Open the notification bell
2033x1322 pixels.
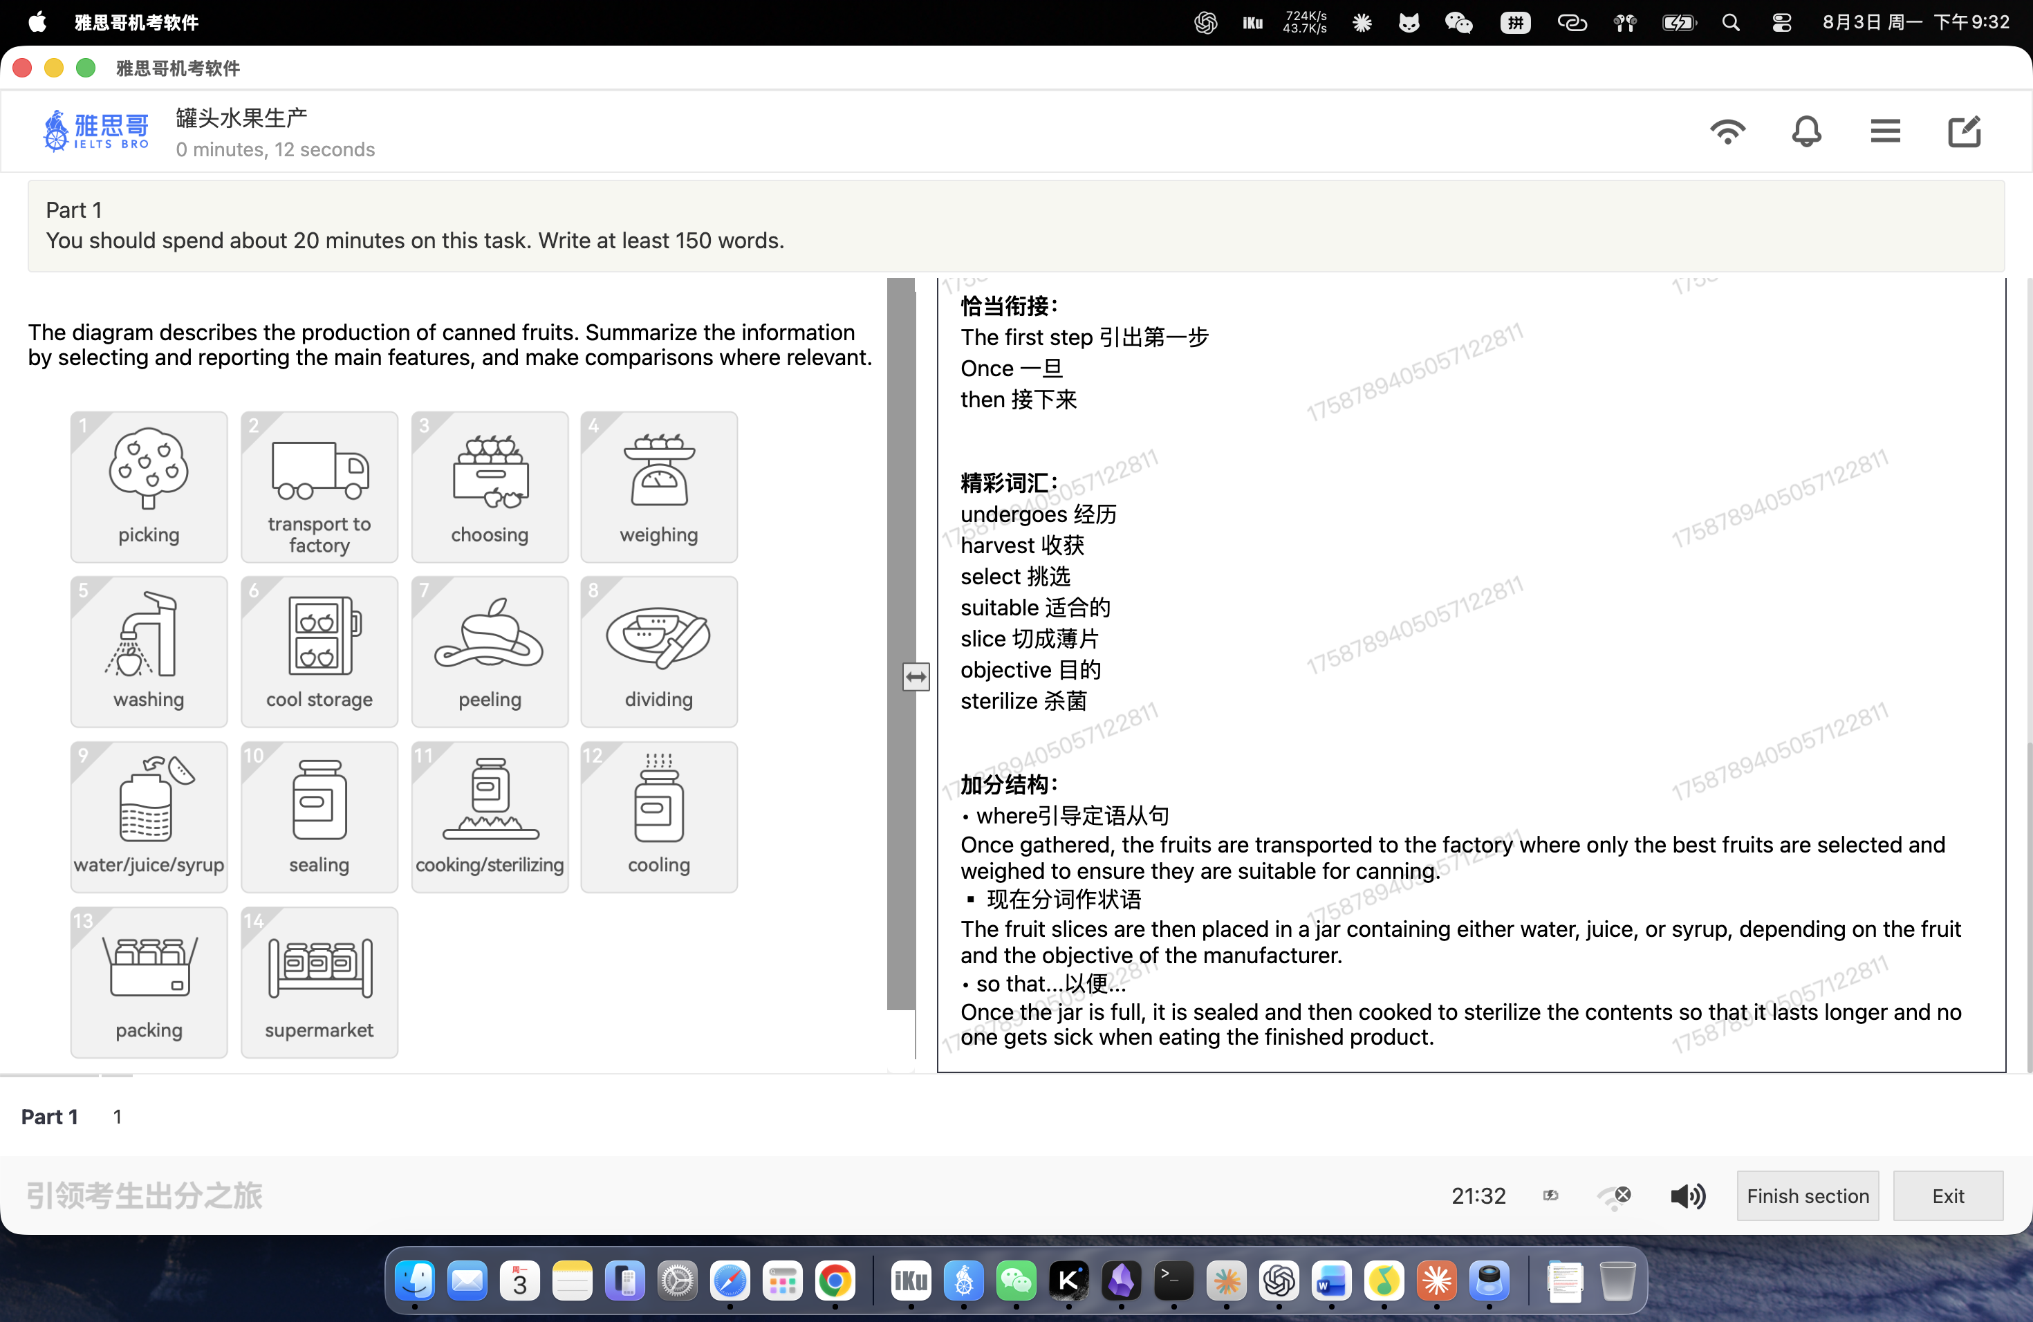[1805, 131]
